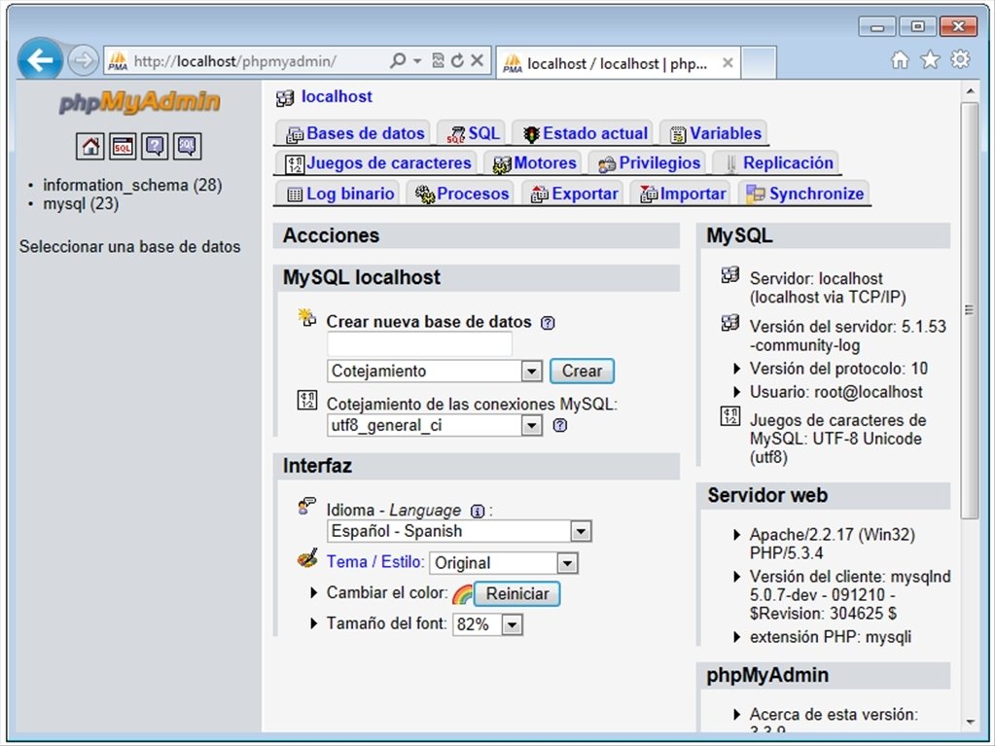
Task: Click the Tema / Estilo link
Action: tap(375, 561)
